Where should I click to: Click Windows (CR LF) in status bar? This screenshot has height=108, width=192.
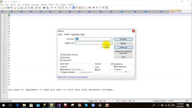[160, 101]
